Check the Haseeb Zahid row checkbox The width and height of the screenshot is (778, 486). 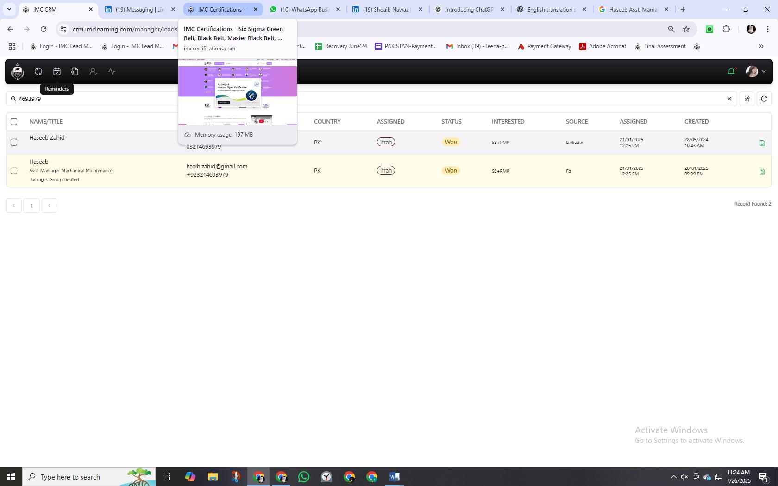[x=14, y=142]
